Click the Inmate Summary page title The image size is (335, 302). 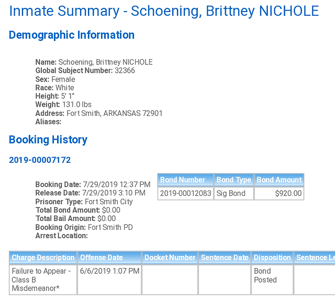[x=164, y=11]
